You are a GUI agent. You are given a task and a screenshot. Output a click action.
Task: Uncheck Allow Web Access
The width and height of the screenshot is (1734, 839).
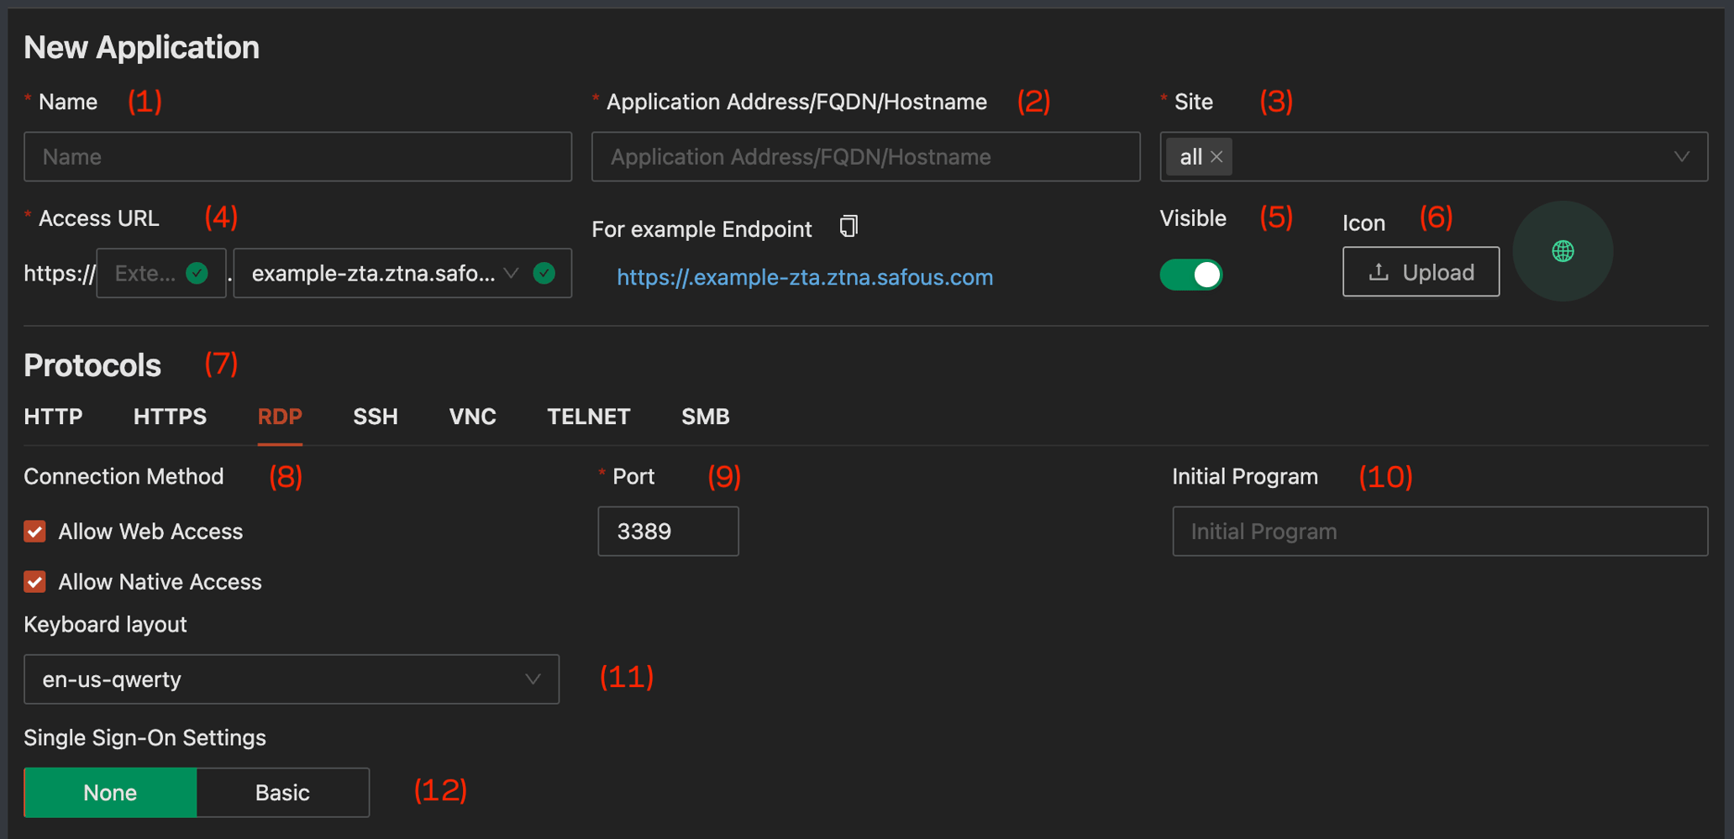34,531
